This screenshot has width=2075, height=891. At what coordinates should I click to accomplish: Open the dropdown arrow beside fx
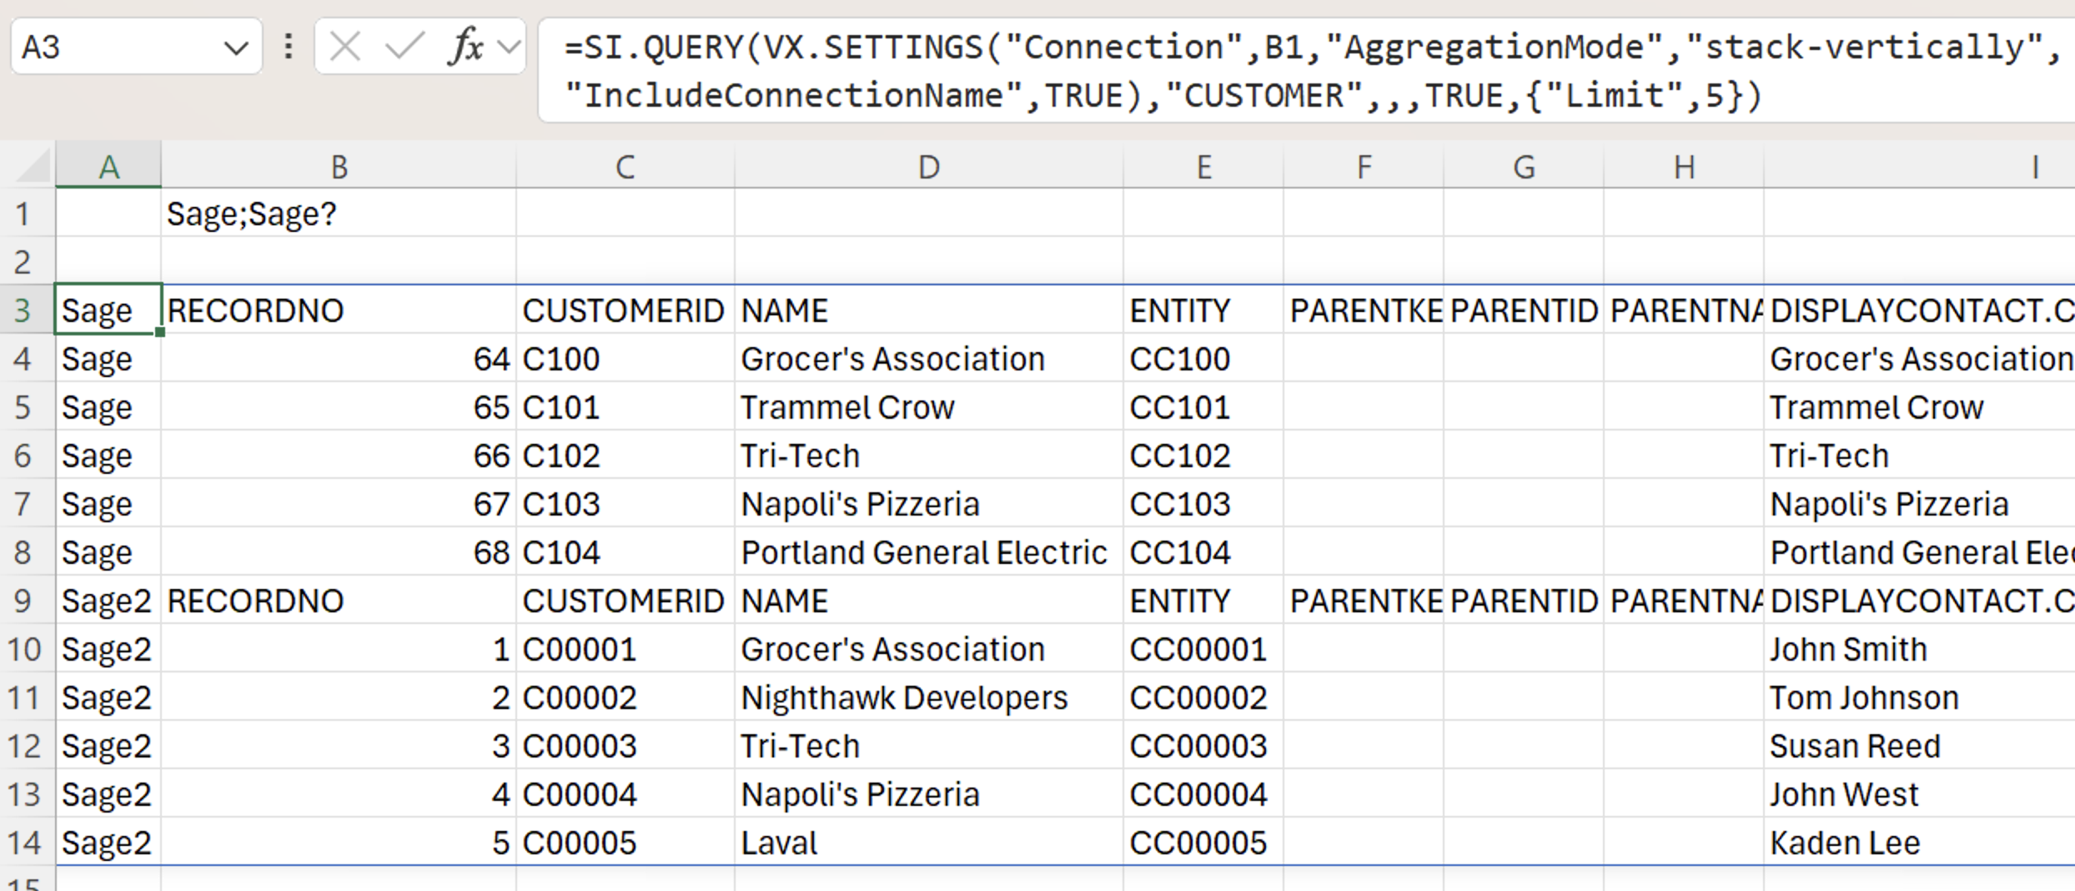click(x=508, y=48)
